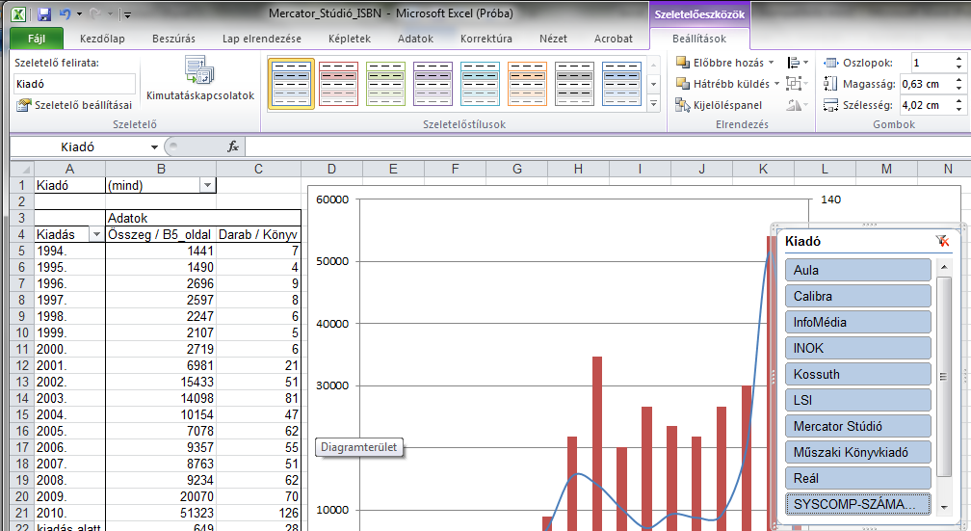
Task: Click the formula bar input area
Action: point(607,146)
